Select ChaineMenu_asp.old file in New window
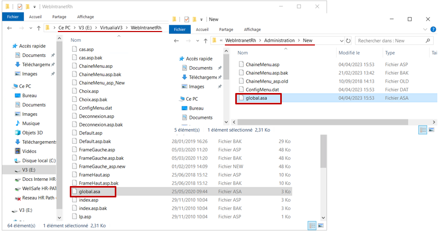The width and height of the screenshot is (440, 231). click(266, 81)
